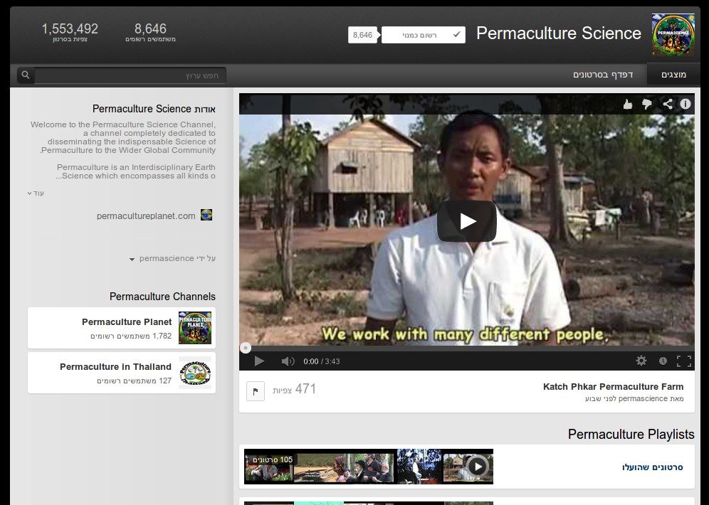Mute the video volume speaker icon

tap(288, 361)
